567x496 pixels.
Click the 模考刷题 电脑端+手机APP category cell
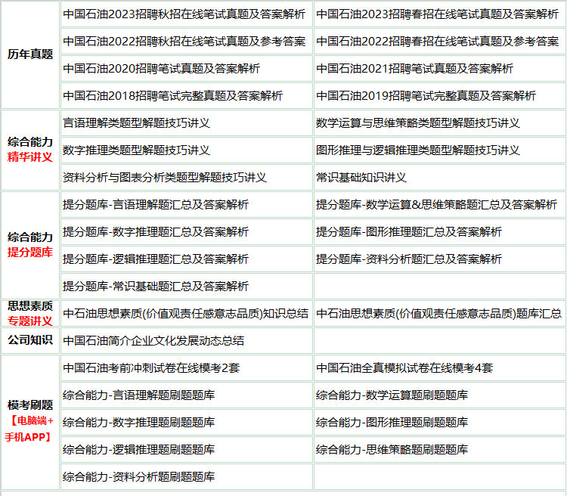[x=30, y=422]
